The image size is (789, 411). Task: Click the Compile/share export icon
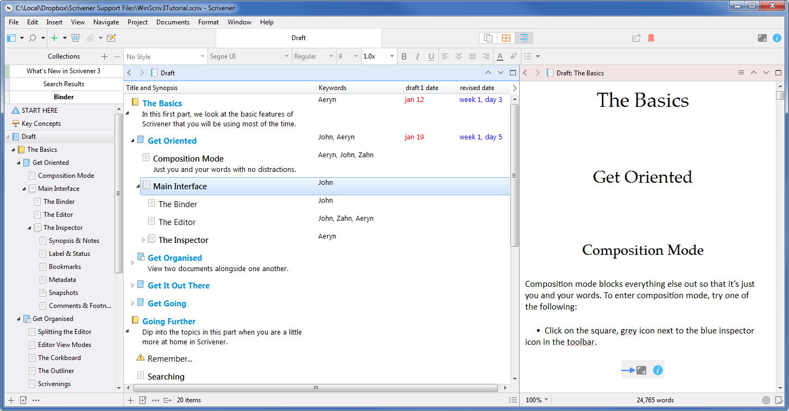[x=636, y=38]
